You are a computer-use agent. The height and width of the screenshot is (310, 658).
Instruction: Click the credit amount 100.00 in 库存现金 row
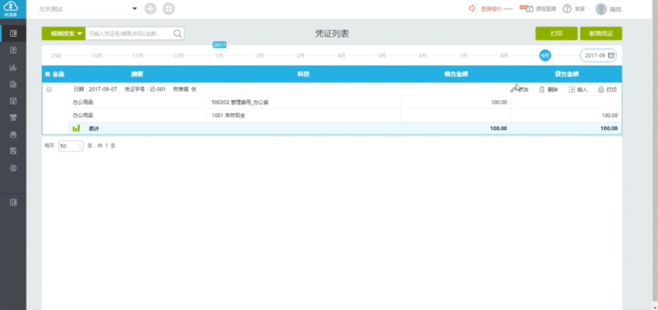(609, 116)
